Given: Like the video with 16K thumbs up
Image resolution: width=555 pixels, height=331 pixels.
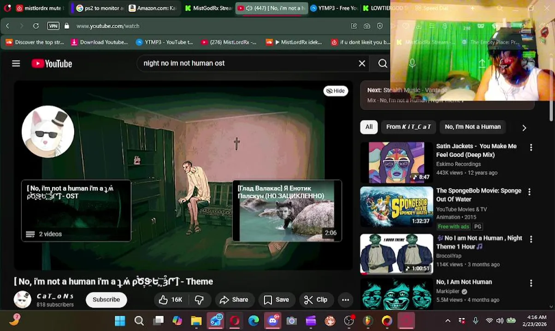Looking at the screenshot, I should point(171,300).
